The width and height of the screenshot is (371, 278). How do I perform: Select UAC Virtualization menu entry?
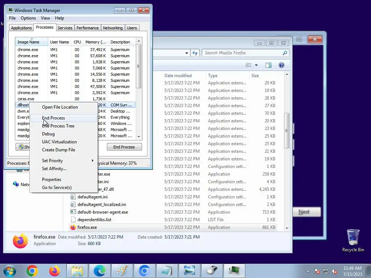click(64, 142)
